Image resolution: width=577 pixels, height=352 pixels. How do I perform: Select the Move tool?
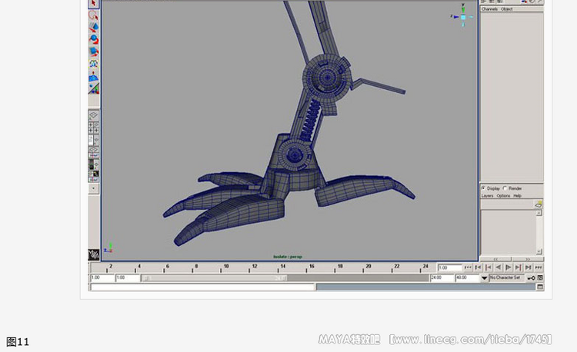[93, 27]
